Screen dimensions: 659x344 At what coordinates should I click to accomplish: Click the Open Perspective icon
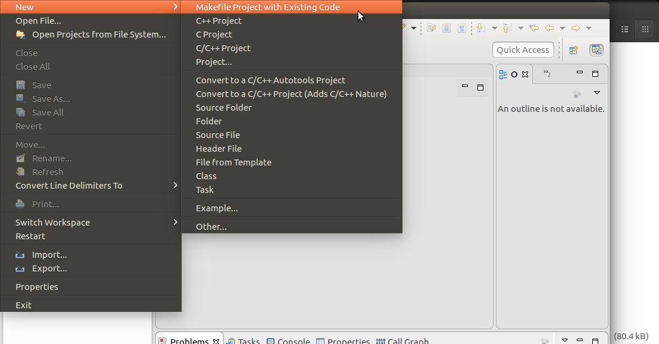(x=574, y=50)
